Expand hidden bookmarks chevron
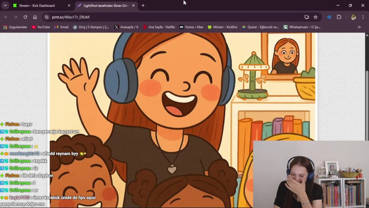 click(x=359, y=27)
